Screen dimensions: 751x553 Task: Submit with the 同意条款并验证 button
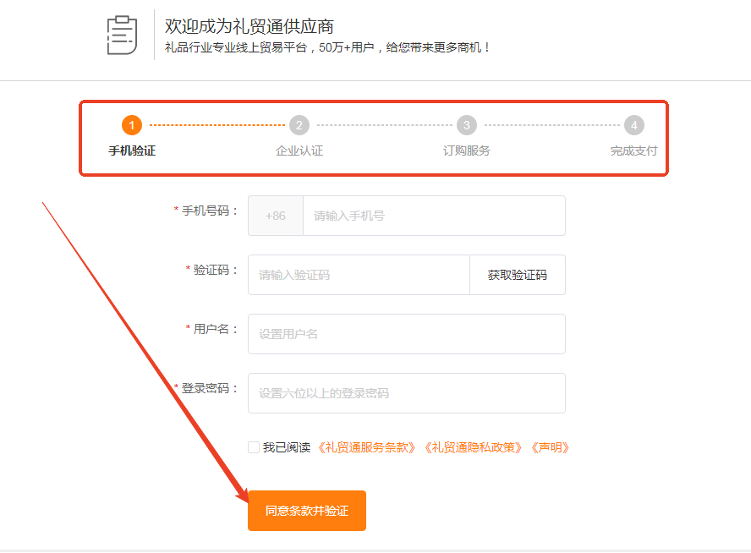(x=307, y=511)
